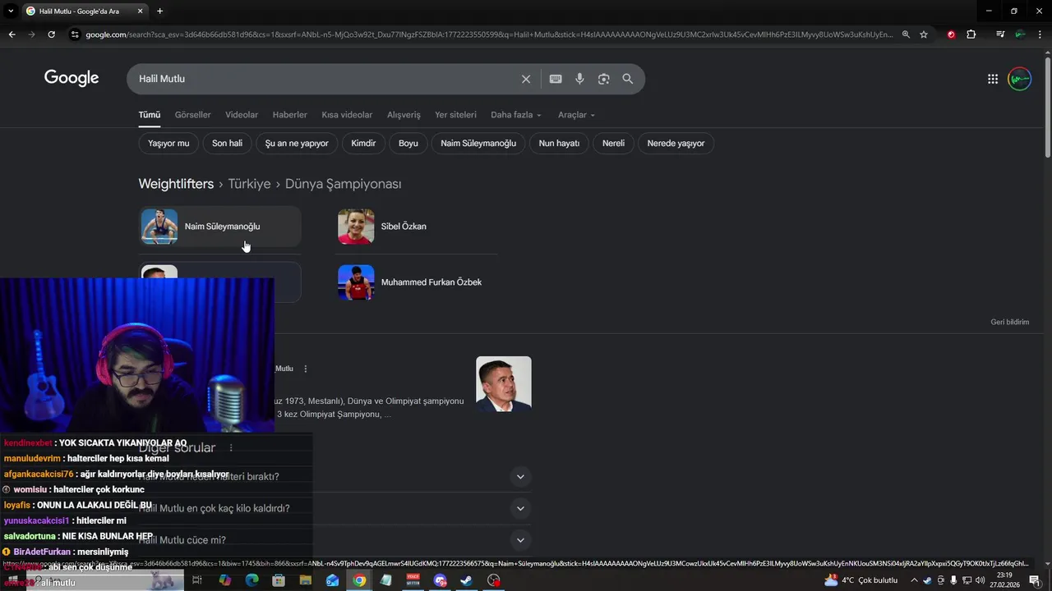
Task: Click the 'Nerede yaşıyor' suggestion chip
Action: (676, 143)
